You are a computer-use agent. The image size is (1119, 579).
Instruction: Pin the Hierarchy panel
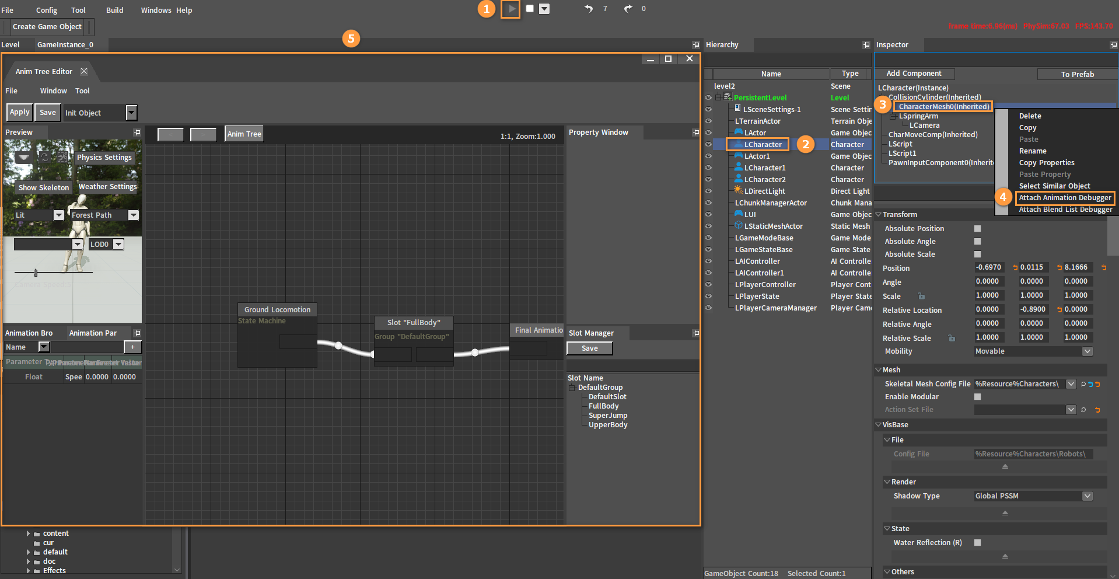[x=866, y=45]
